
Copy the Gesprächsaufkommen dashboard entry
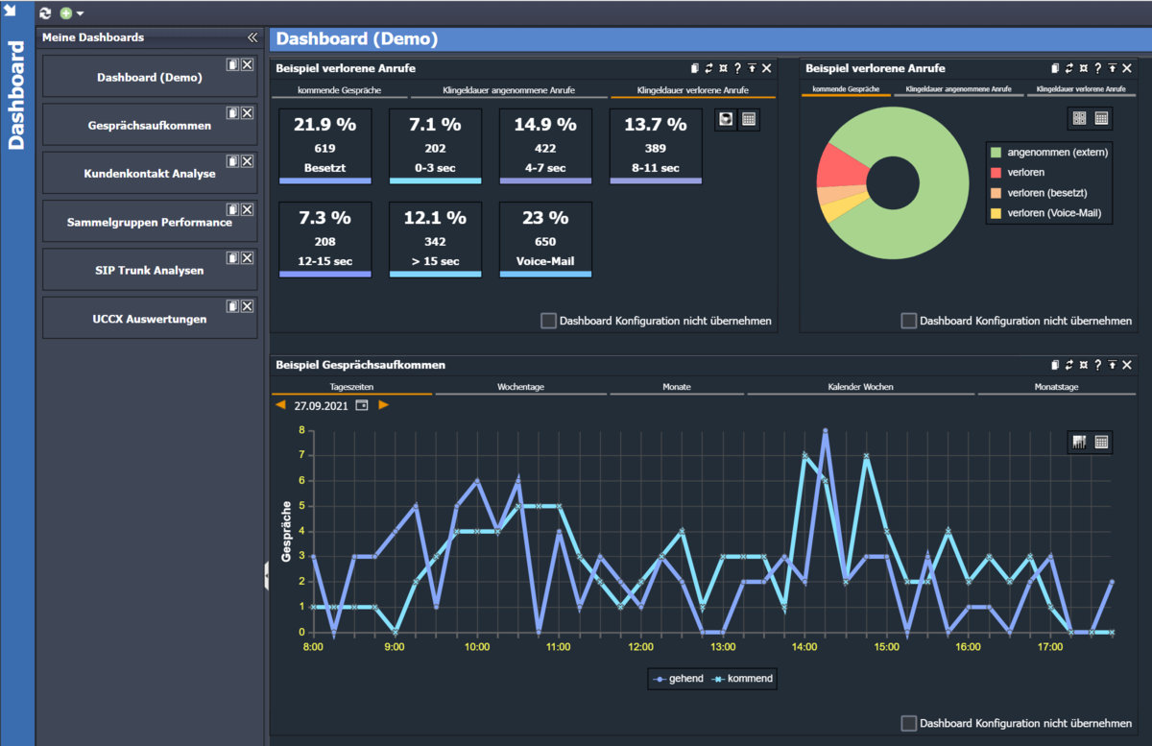click(x=232, y=112)
